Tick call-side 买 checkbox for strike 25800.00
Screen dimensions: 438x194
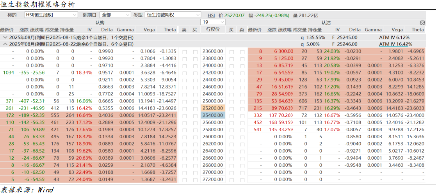click(x=195, y=130)
